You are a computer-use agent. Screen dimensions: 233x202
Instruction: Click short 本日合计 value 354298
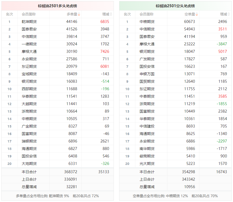pos(188,172)
